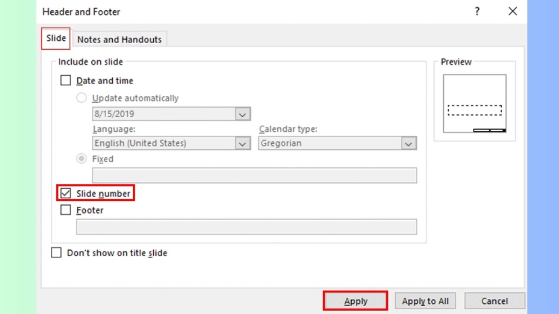Tick Don't show on title slide
Image resolution: width=559 pixels, height=314 pixels.
pos(56,253)
